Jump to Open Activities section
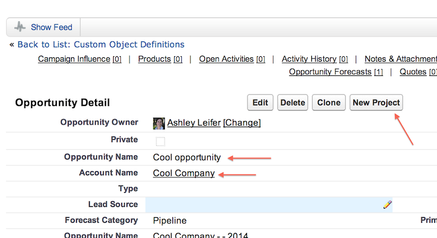 [226, 59]
